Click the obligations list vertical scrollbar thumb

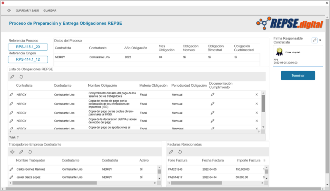pos(263,103)
